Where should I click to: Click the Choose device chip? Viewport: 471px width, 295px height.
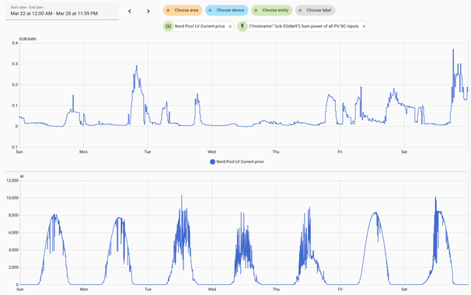pos(227,10)
